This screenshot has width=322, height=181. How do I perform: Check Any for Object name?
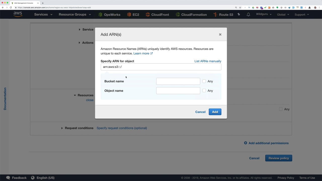(x=204, y=90)
